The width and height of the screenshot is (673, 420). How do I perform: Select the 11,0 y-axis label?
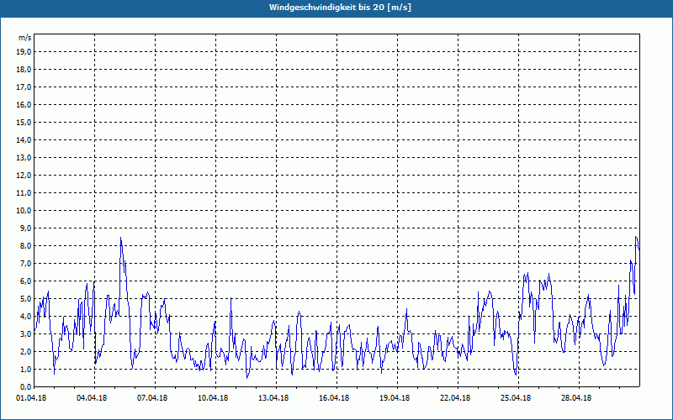point(24,193)
